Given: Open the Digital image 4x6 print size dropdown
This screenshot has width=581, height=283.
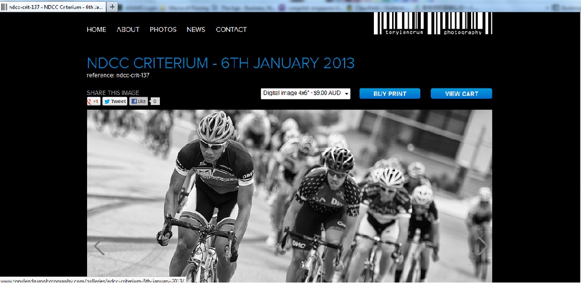Looking at the screenshot, I should point(305,93).
